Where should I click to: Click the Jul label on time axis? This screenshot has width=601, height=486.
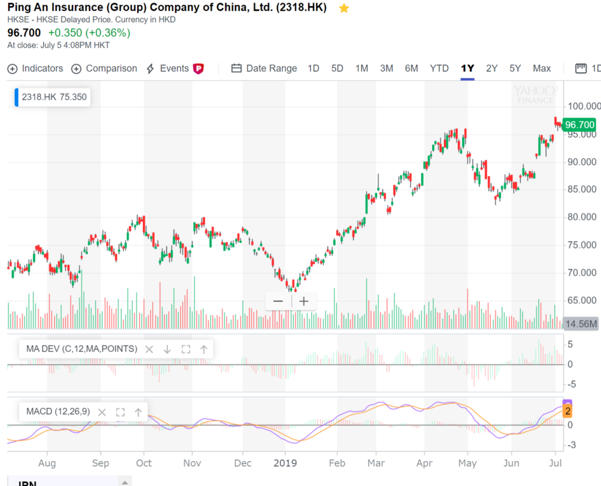pos(556,463)
